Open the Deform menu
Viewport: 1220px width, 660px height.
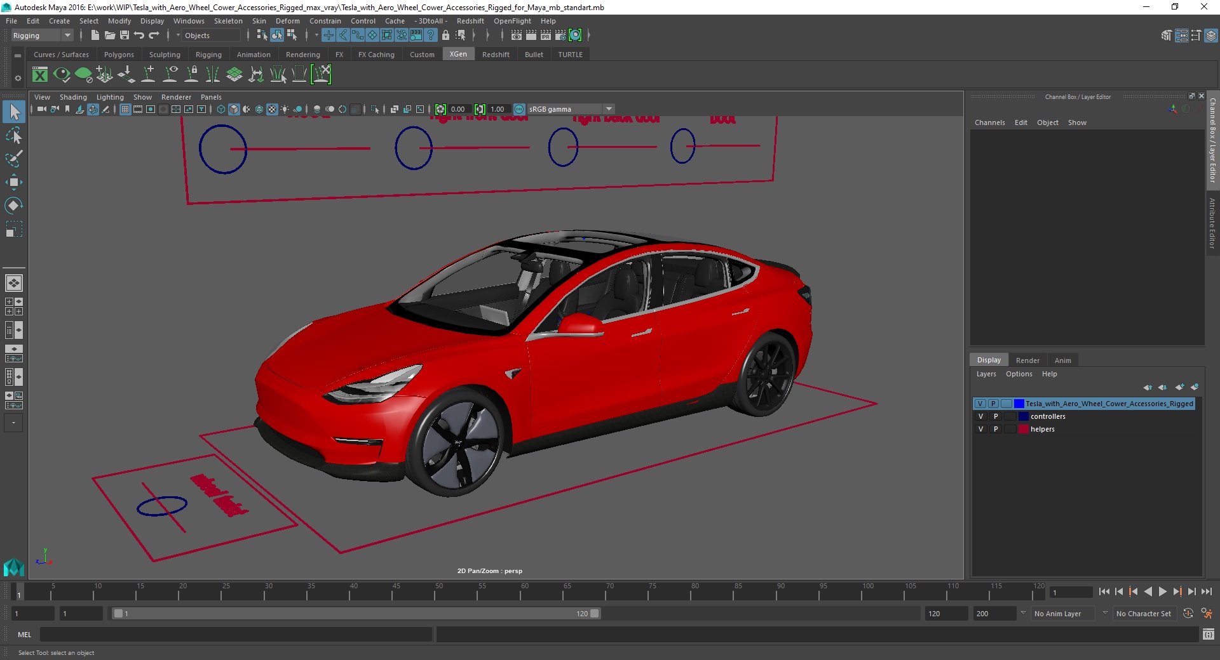(287, 21)
